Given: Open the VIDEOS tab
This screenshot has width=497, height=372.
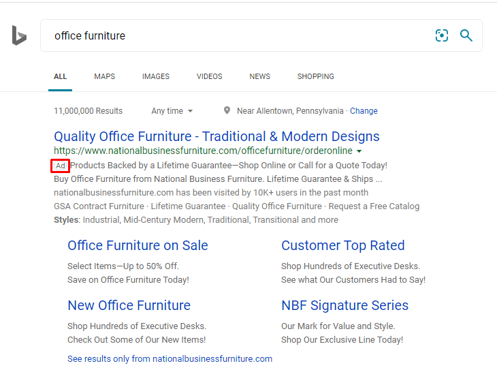Looking at the screenshot, I should click(209, 76).
